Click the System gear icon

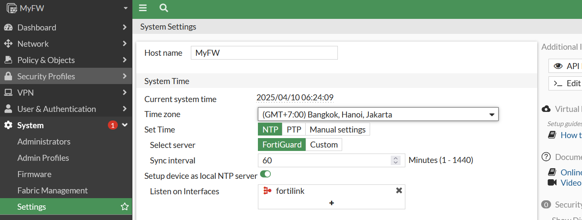coord(8,125)
